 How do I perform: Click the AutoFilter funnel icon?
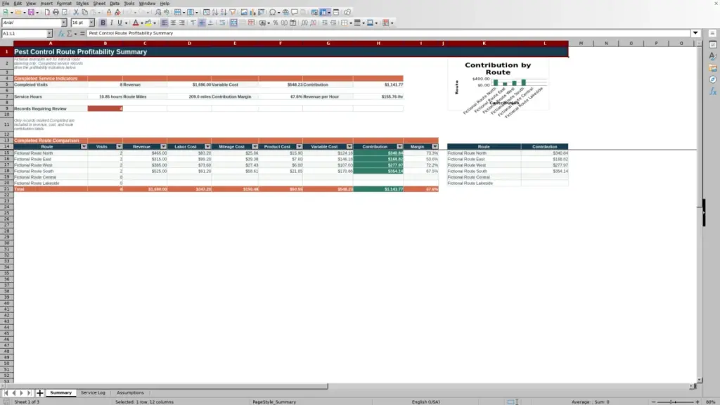(x=232, y=13)
